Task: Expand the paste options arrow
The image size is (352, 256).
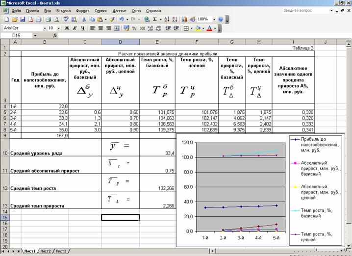Action: click(x=105, y=20)
